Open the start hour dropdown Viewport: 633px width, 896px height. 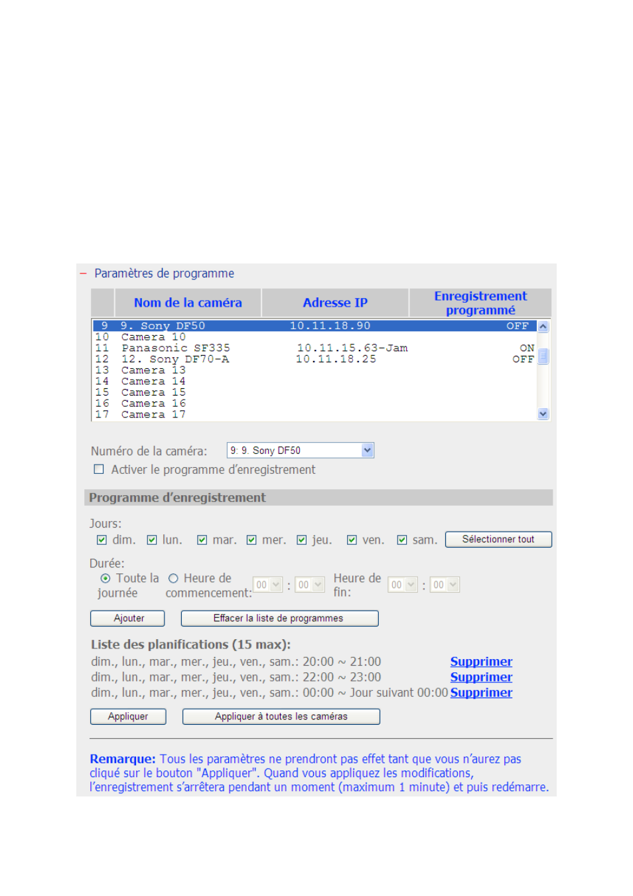[x=268, y=585]
